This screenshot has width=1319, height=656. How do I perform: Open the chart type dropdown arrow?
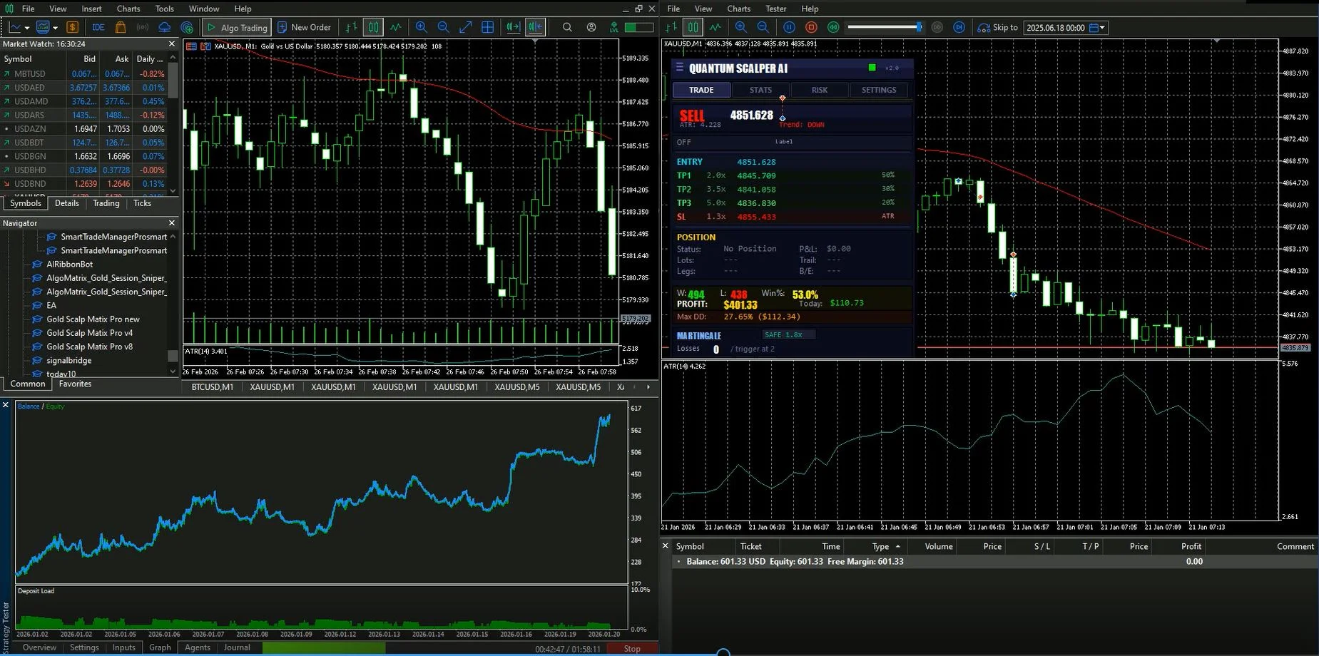[27, 27]
